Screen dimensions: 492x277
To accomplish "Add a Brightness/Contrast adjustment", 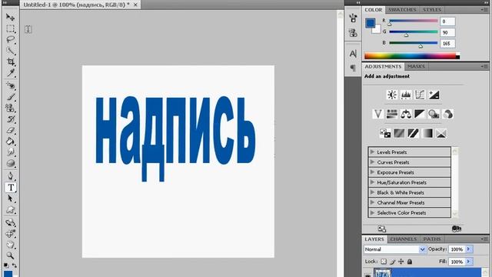I will [x=391, y=95].
